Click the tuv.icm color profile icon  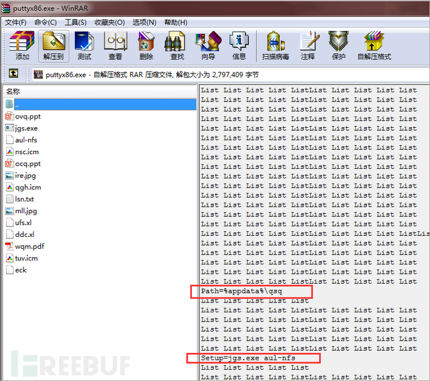9,258
